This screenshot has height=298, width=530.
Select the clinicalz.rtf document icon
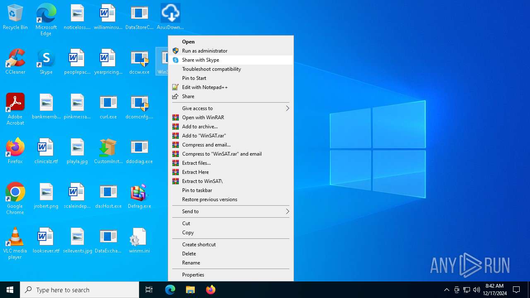click(46, 151)
